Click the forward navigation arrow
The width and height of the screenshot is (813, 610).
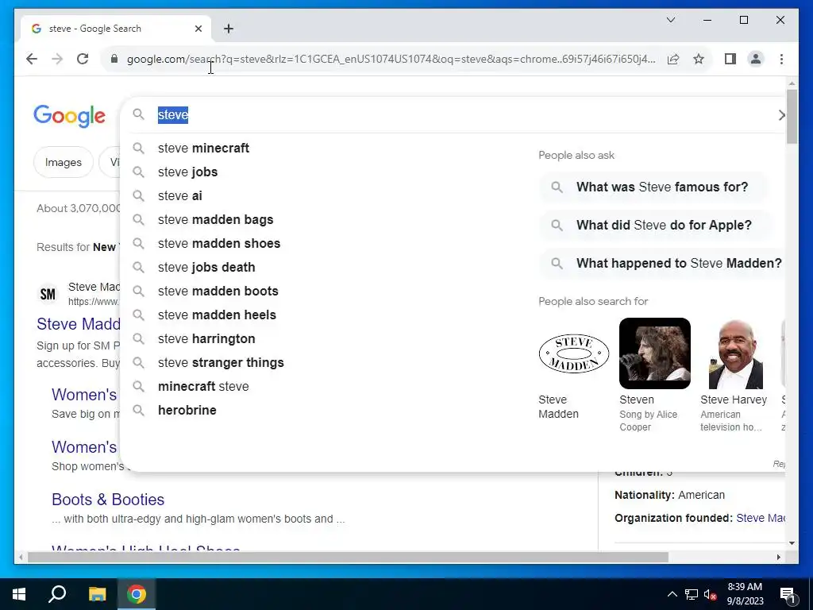pyautogui.click(x=57, y=59)
